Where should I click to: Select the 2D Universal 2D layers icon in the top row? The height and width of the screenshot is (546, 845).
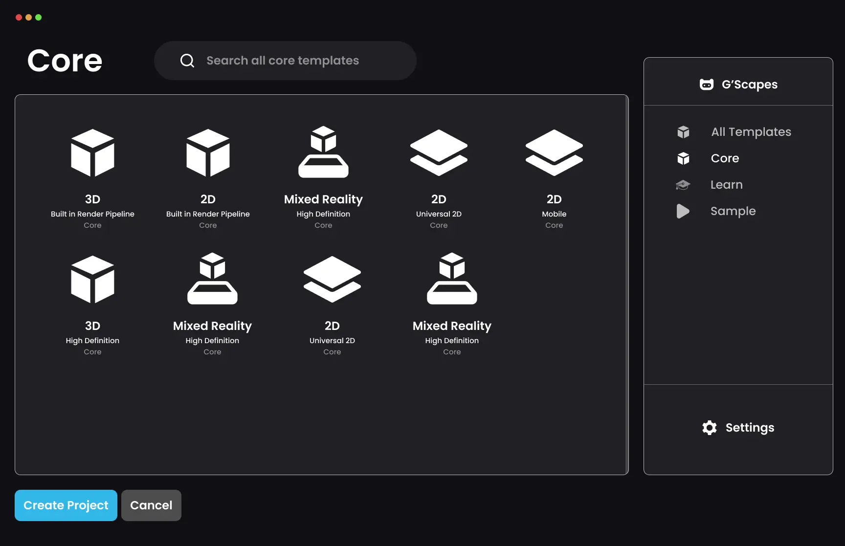click(x=439, y=153)
